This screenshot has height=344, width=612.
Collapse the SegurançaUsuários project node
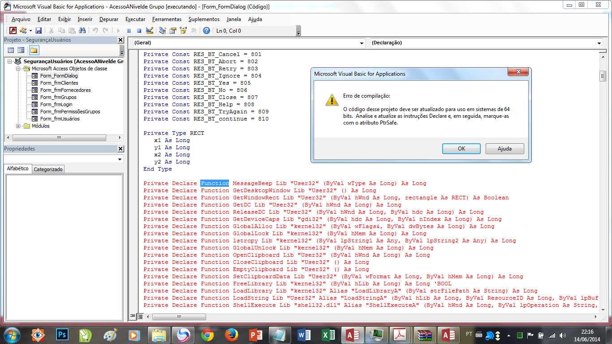pyautogui.click(x=10, y=61)
